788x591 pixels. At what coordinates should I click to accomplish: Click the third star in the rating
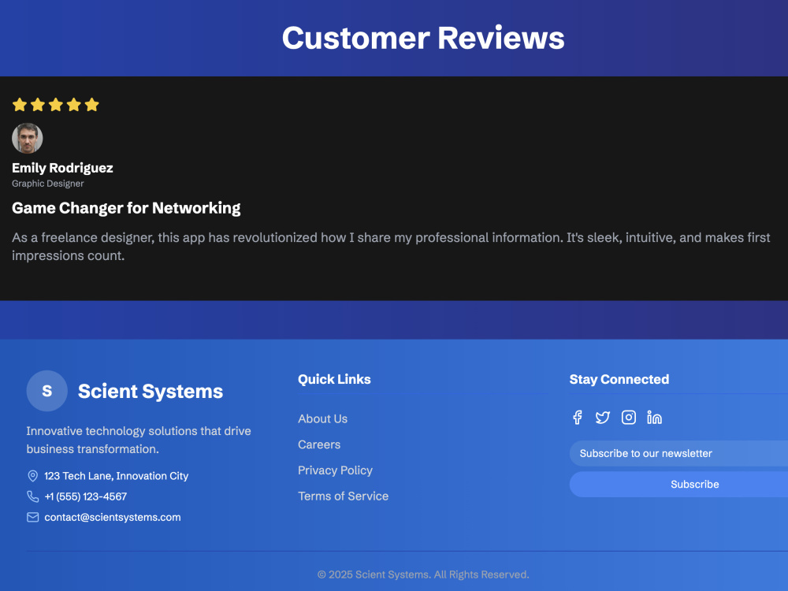tap(56, 105)
